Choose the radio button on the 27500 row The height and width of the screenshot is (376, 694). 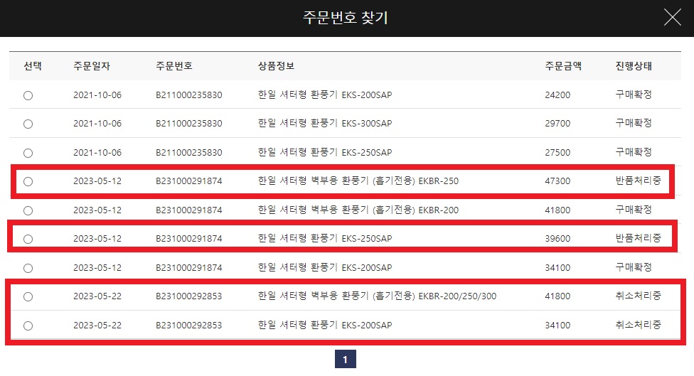point(28,153)
